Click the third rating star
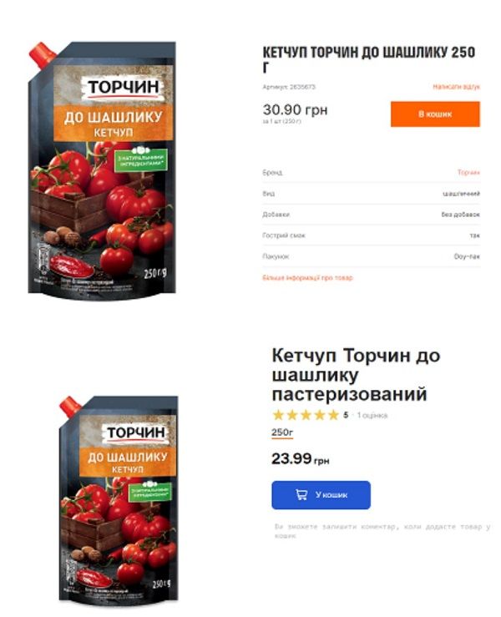Viewport: 501px width, 617px height. [x=306, y=415]
